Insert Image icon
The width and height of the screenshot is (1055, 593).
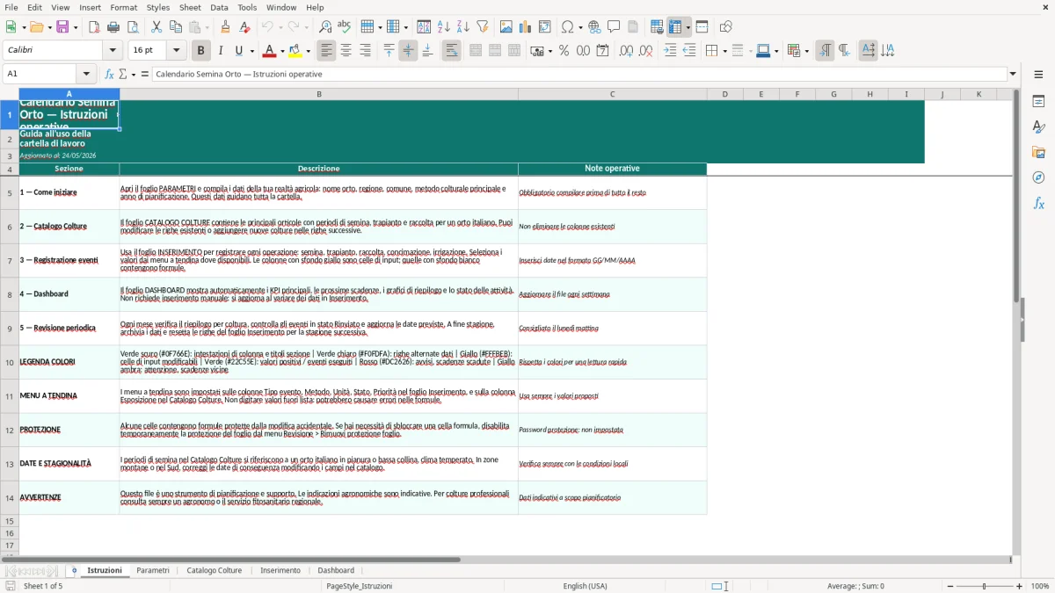pyautogui.click(x=506, y=27)
